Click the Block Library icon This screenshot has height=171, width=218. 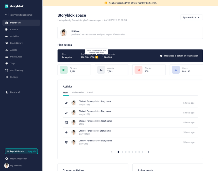tap(6, 43)
